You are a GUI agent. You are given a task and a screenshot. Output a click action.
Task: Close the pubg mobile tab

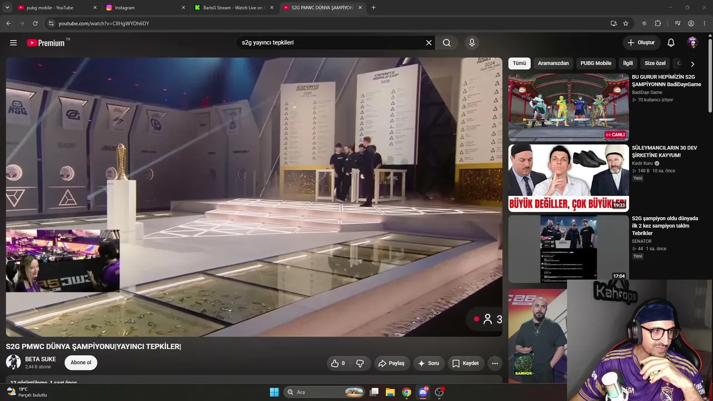point(95,8)
